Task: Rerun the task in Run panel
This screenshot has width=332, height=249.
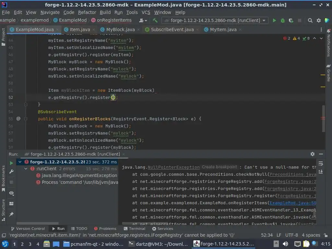Action: 11,163
